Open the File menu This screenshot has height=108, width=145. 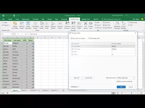click(x=3, y=19)
